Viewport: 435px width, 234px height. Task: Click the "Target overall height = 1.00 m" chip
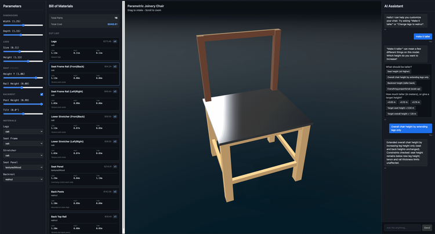pyautogui.click(x=402, y=114)
